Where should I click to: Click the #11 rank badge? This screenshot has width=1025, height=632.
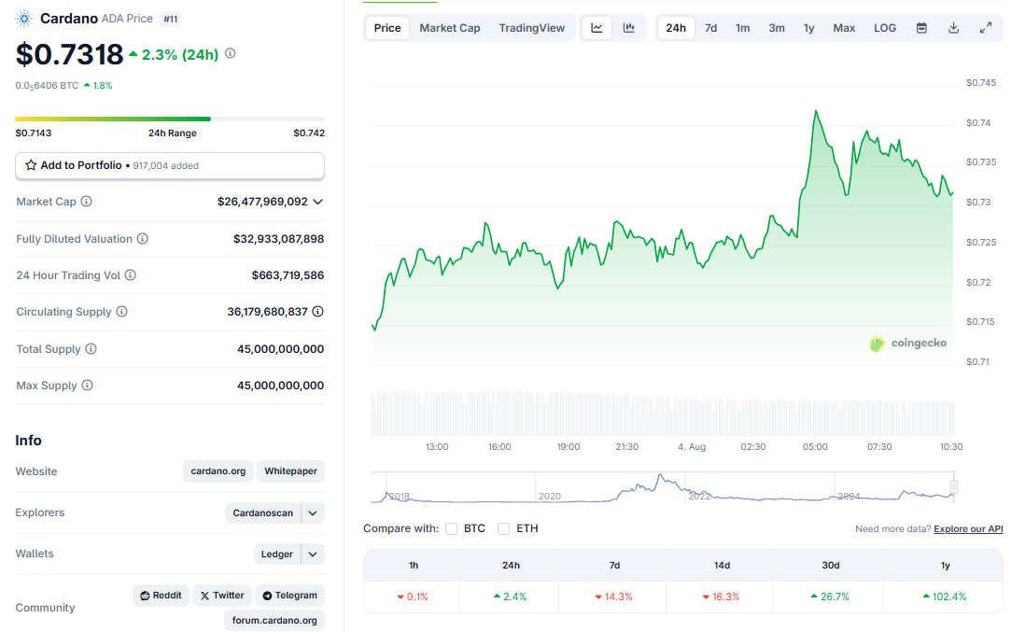tap(171, 19)
